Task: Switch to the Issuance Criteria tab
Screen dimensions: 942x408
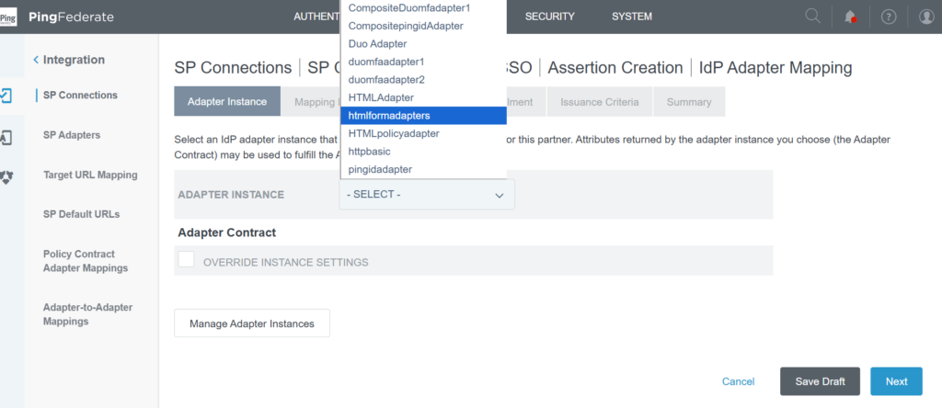Action: point(600,101)
